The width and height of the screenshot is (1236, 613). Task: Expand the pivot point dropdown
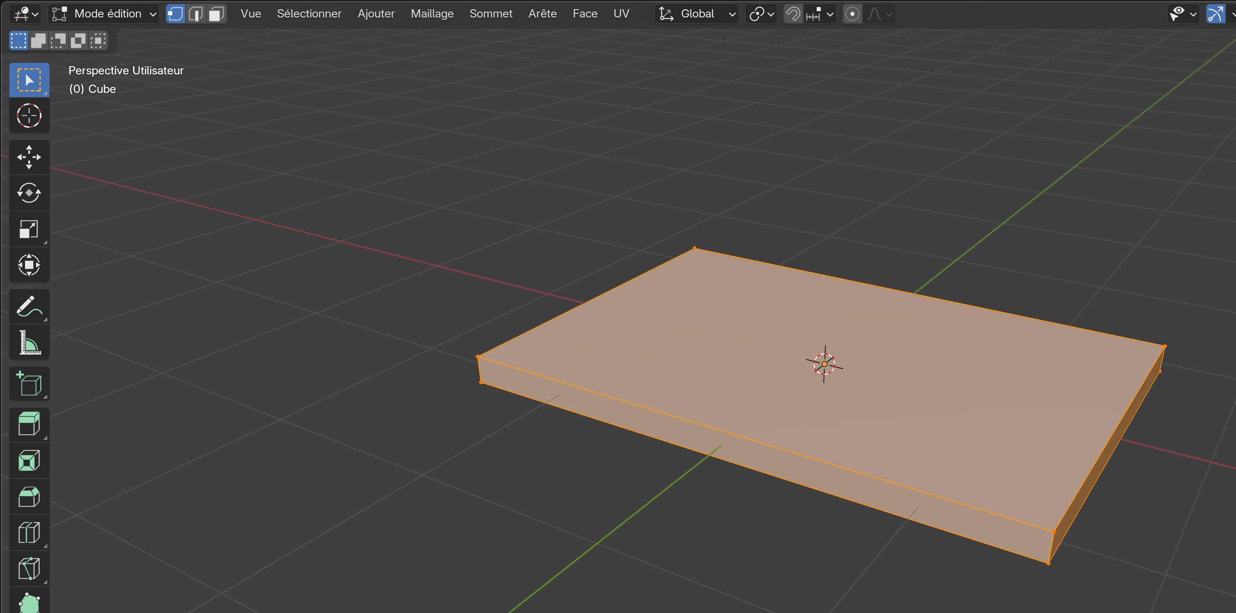[762, 14]
